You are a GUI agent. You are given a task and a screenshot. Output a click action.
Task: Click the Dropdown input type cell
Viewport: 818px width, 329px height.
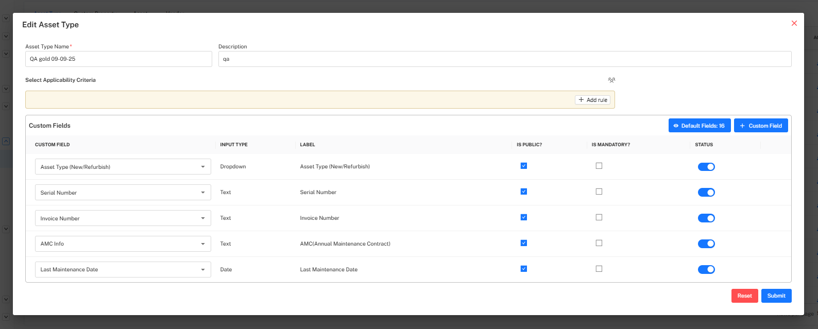pos(233,167)
